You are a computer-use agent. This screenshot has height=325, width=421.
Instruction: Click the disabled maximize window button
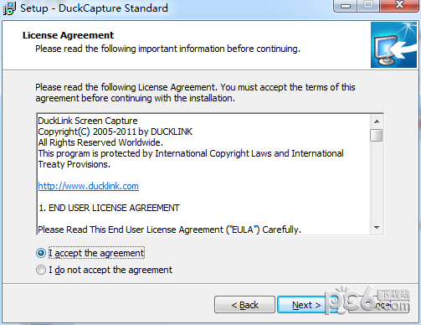pyautogui.click(x=368, y=6)
